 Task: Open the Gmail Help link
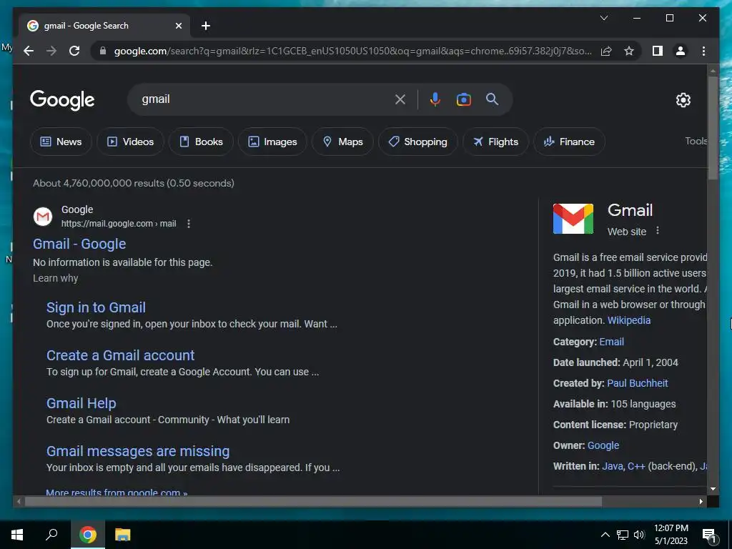pos(81,403)
